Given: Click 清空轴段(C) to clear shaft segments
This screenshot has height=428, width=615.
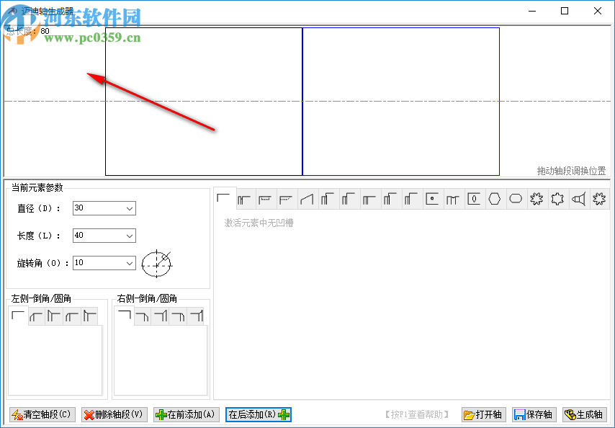Looking at the screenshot, I should click(42, 414).
